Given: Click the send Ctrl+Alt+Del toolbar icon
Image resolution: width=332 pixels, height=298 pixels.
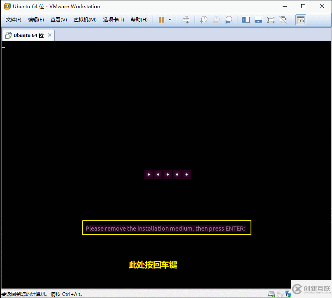Looking at the screenshot, I should tap(186, 20).
